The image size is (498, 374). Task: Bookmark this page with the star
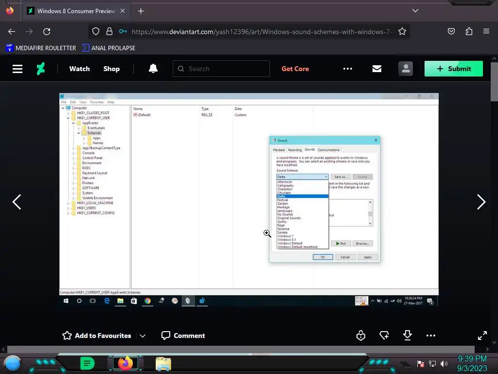tap(402, 31)
